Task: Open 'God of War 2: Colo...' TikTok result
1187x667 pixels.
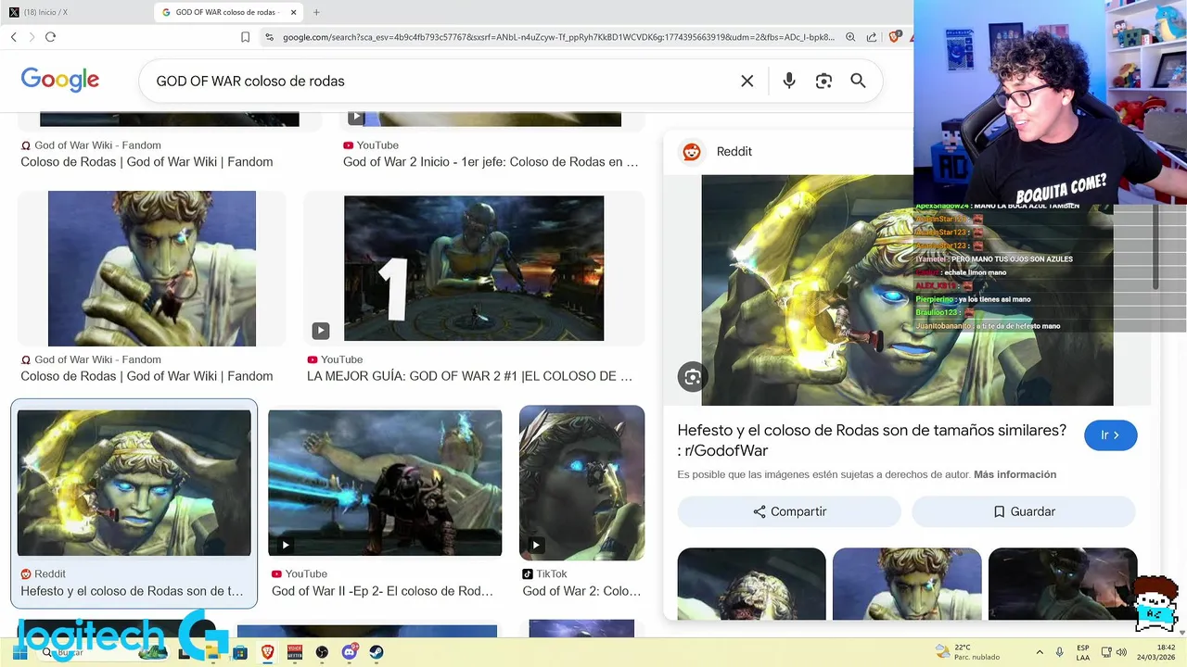Action: tap(581, 591)
